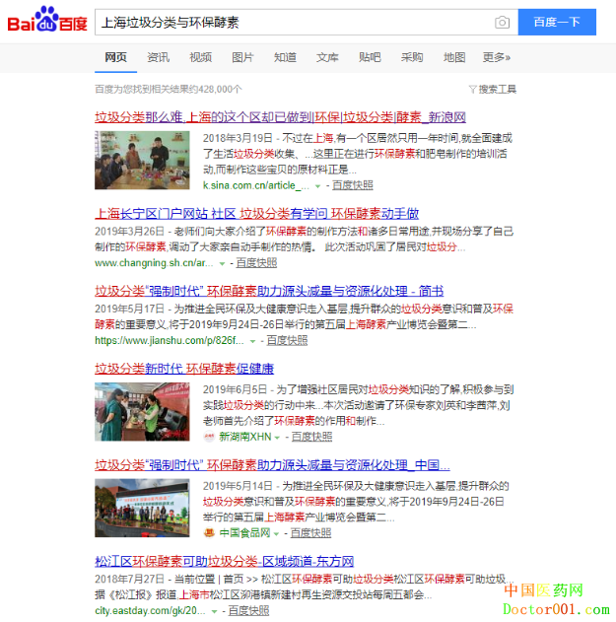Open the 图片 tab
Image resolution: width=616 pixels, height=622 pixels.
242,57
